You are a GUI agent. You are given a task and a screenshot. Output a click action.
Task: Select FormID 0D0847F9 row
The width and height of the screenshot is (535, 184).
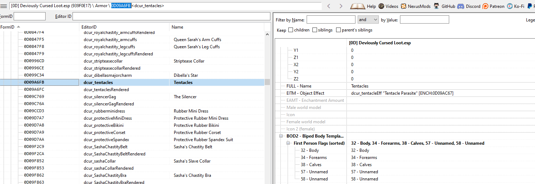point(132,54)
